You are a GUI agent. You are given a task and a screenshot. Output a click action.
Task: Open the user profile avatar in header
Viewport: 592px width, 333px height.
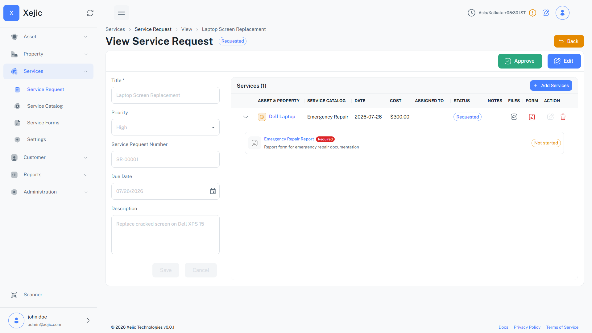562,13
